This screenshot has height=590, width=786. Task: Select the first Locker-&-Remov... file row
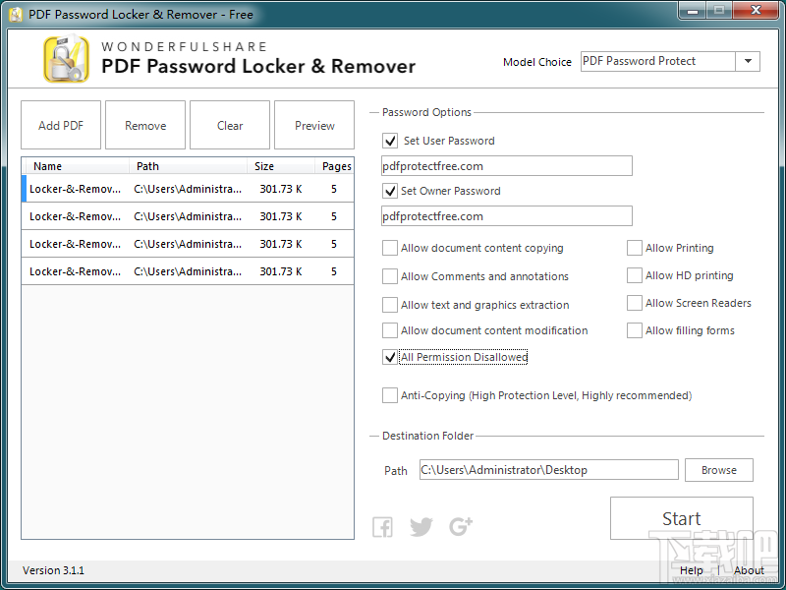pos(188,189)
